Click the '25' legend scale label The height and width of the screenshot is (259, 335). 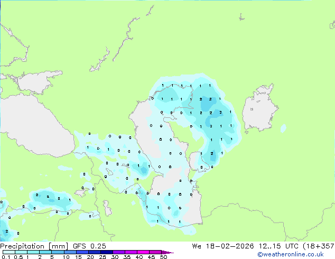(x=103, y=257)
